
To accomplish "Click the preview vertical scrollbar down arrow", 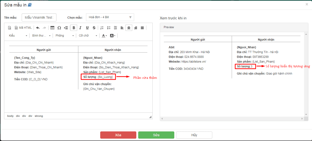I will [307, 114].
